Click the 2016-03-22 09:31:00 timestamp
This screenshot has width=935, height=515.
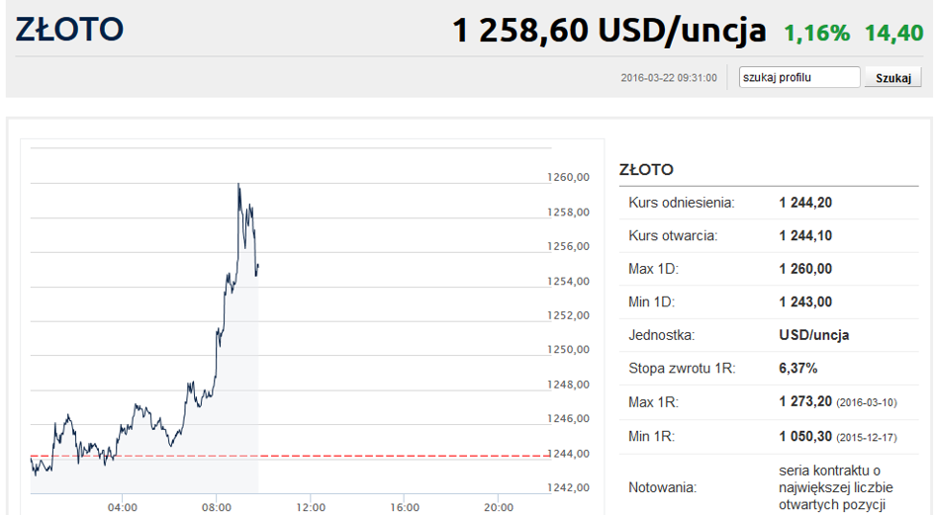(669, 78)
